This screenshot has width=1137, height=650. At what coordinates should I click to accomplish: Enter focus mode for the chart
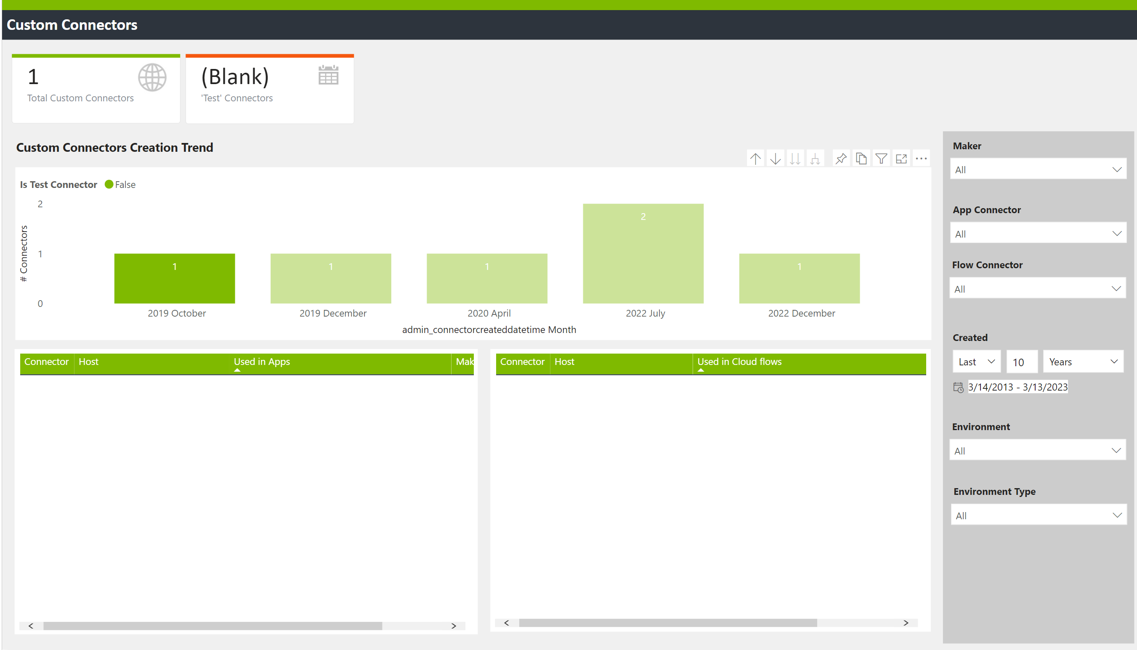[x=901, y=159]
